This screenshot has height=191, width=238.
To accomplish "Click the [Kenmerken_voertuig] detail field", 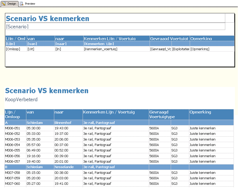I will click(x=117, y=49).
